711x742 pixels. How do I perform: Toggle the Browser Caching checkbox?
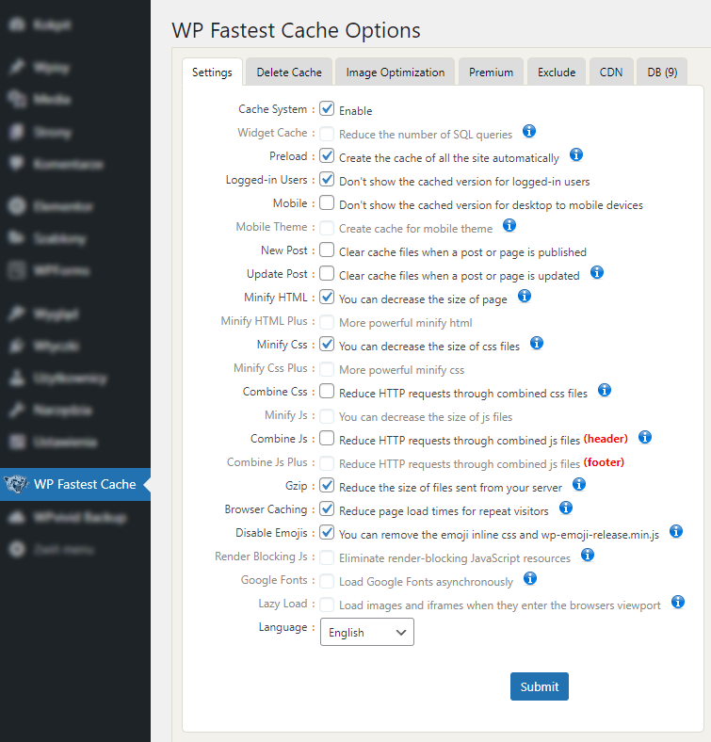coord(327,509)
